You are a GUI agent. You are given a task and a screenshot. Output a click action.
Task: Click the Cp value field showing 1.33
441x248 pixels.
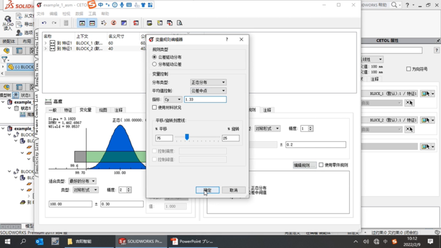[206, 99]
